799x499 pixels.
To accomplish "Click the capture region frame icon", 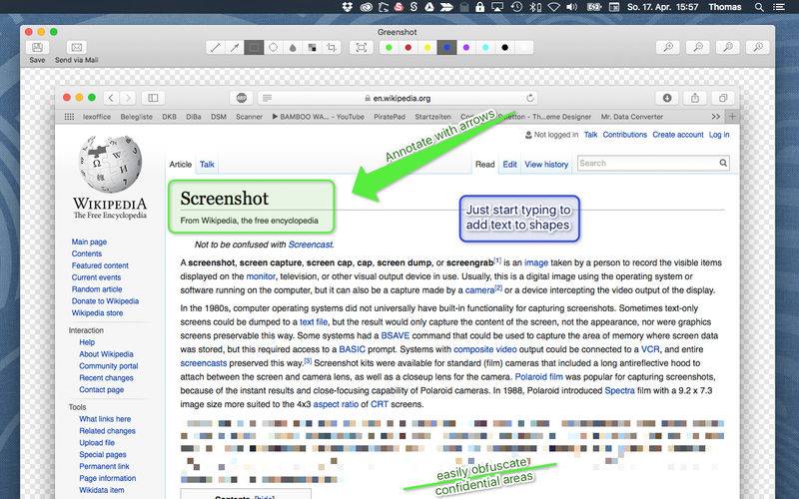I will (x=362, y=47).
